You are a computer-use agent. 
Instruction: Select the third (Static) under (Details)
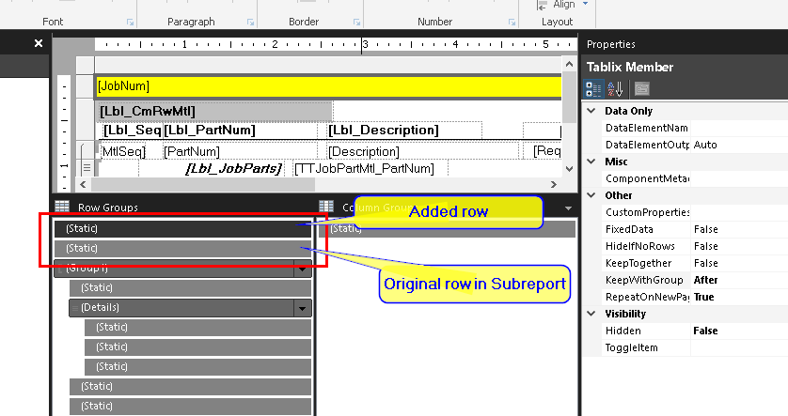197,367
